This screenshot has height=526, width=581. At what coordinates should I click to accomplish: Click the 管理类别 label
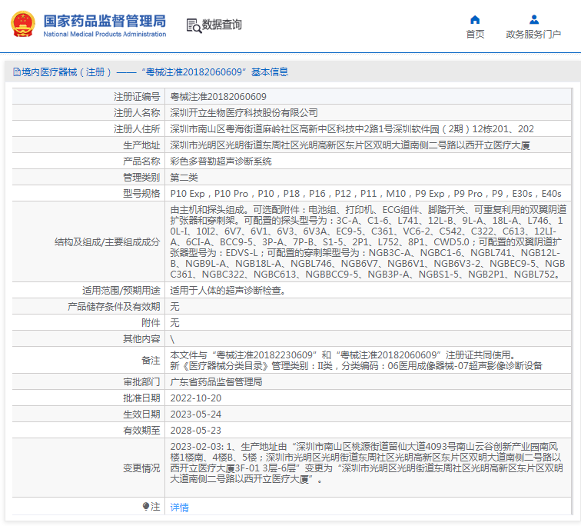141,177
